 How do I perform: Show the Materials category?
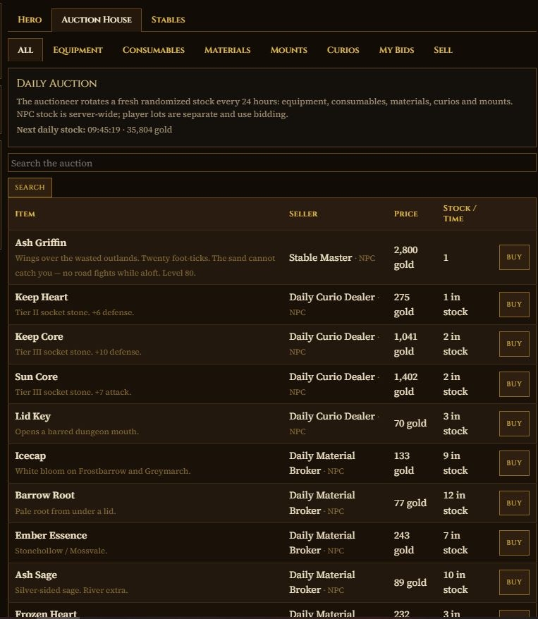[227, 50]
